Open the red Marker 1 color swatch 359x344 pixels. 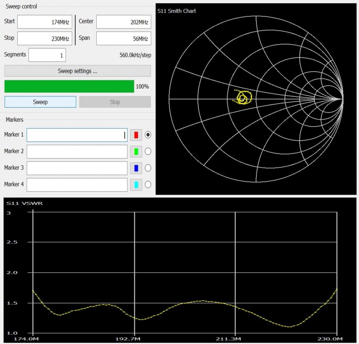[136, 135]
